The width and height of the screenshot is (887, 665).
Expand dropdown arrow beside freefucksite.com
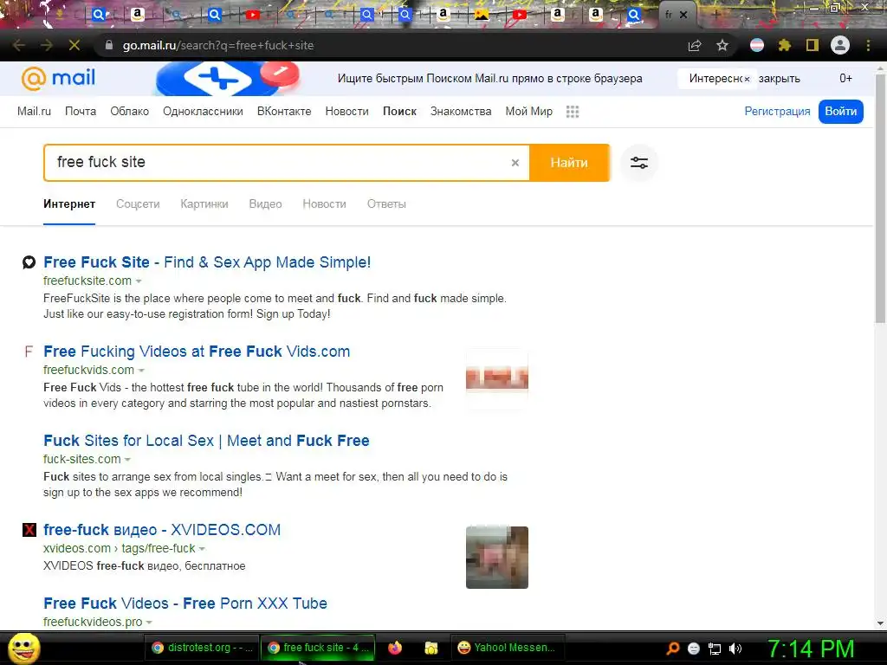139,281
